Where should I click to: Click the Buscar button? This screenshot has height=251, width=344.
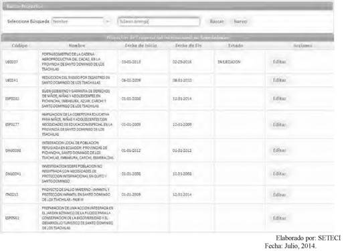tap(217, 21)
